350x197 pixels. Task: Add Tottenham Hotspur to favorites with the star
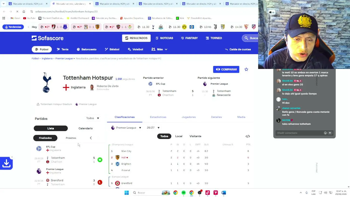246,69
